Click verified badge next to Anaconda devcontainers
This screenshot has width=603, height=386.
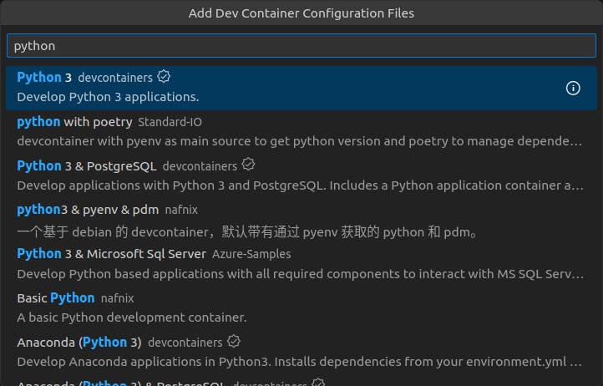[x=234, y=342]
